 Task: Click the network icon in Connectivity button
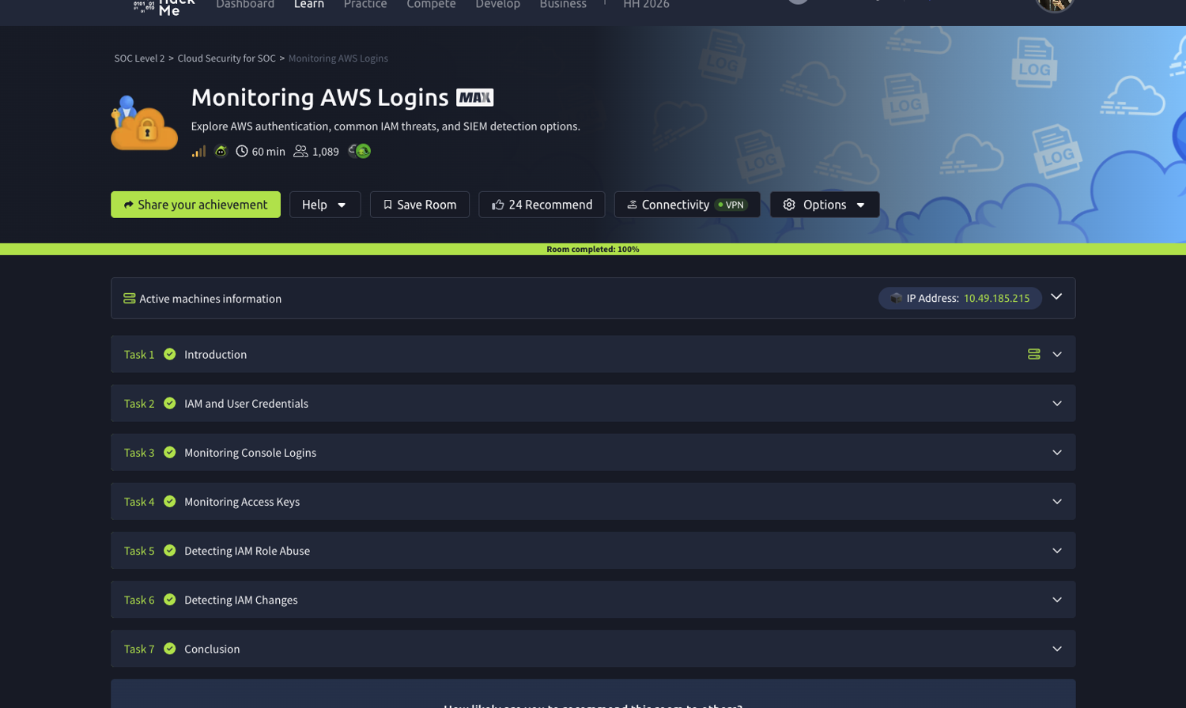point(632,205)
